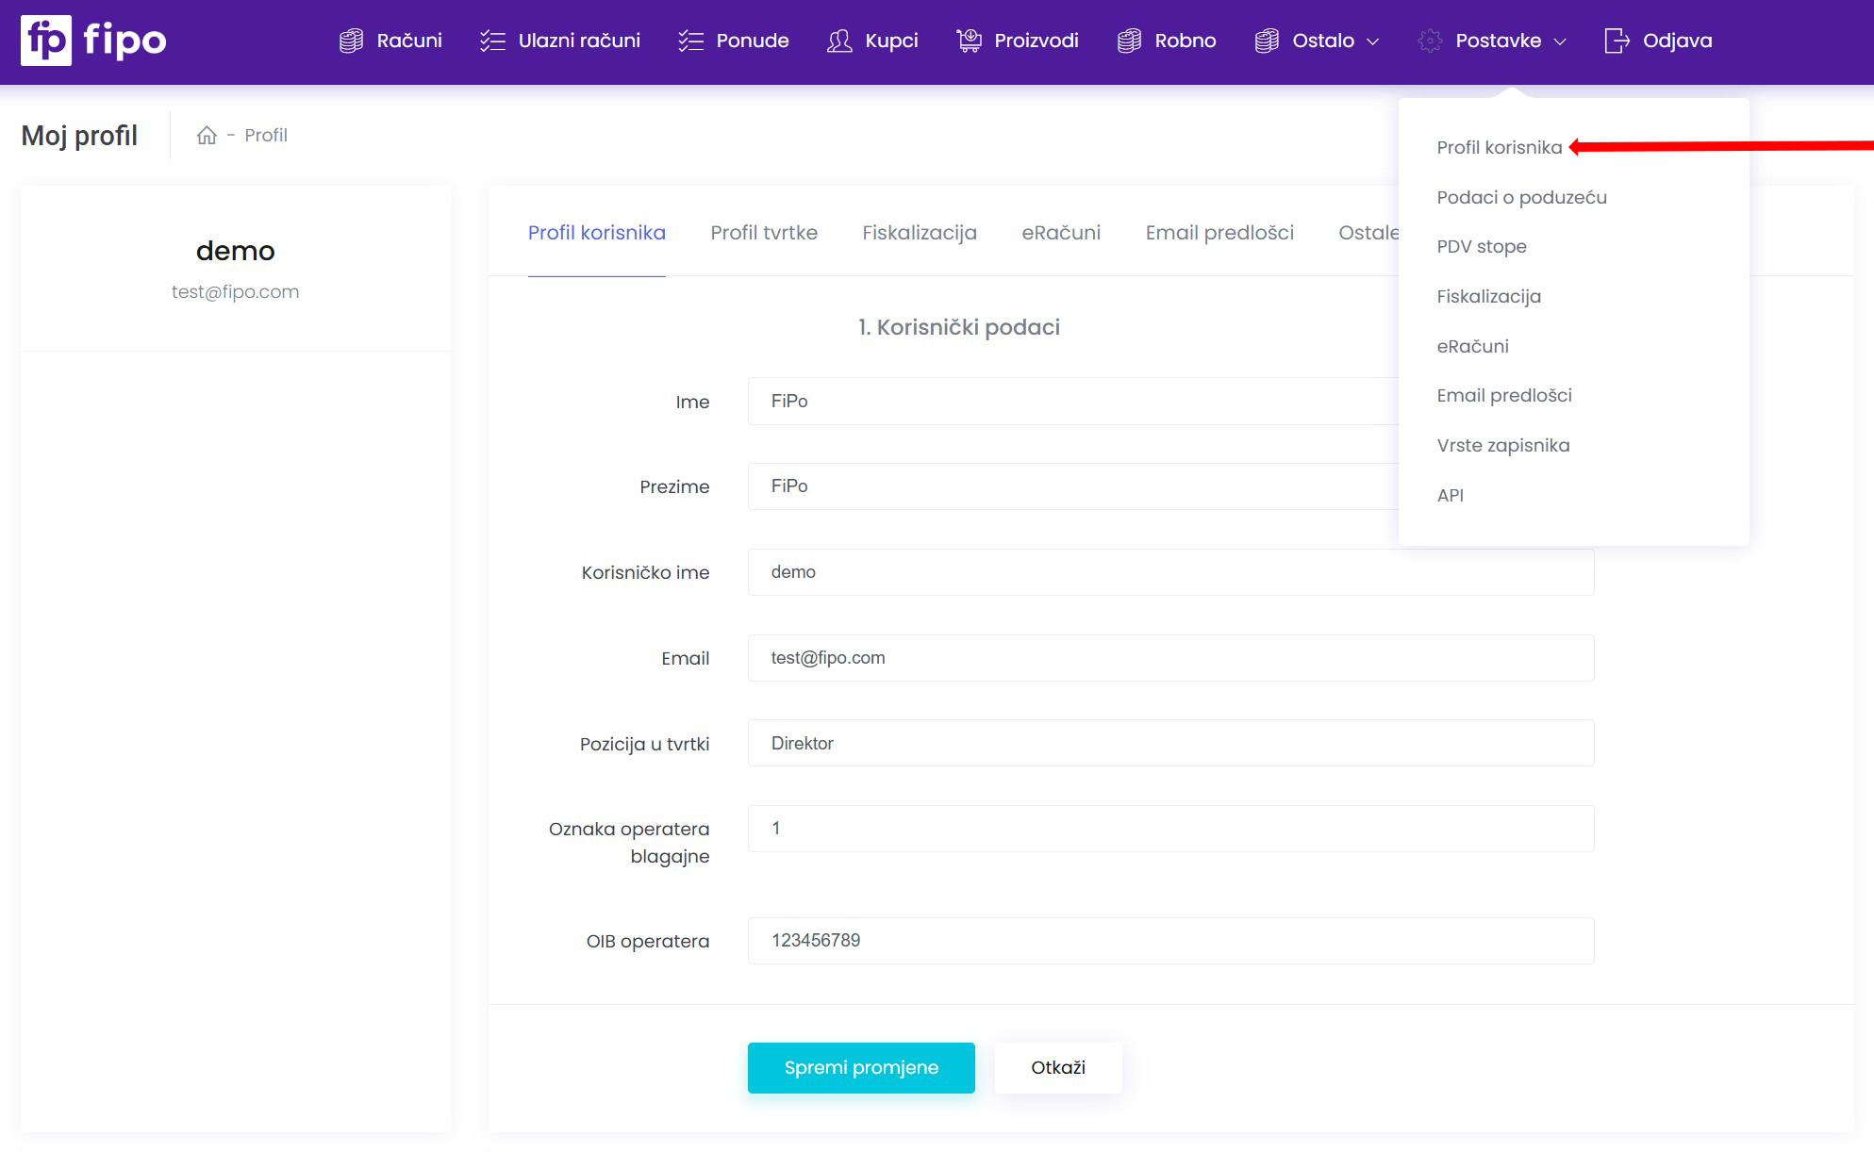Click the Ulazni računi list icon
Screen dimensions: 1874x1152
click(x=492, y=41)
